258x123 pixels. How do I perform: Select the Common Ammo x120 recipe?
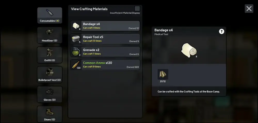(x=105, y=65)
